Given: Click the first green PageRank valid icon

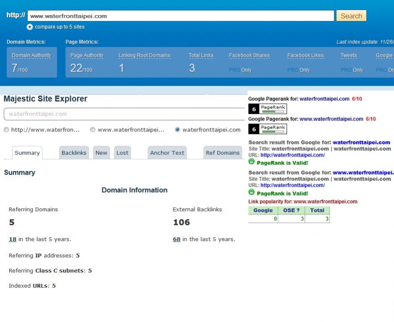Looking at the screenshot, I should [x=252, y=162].
